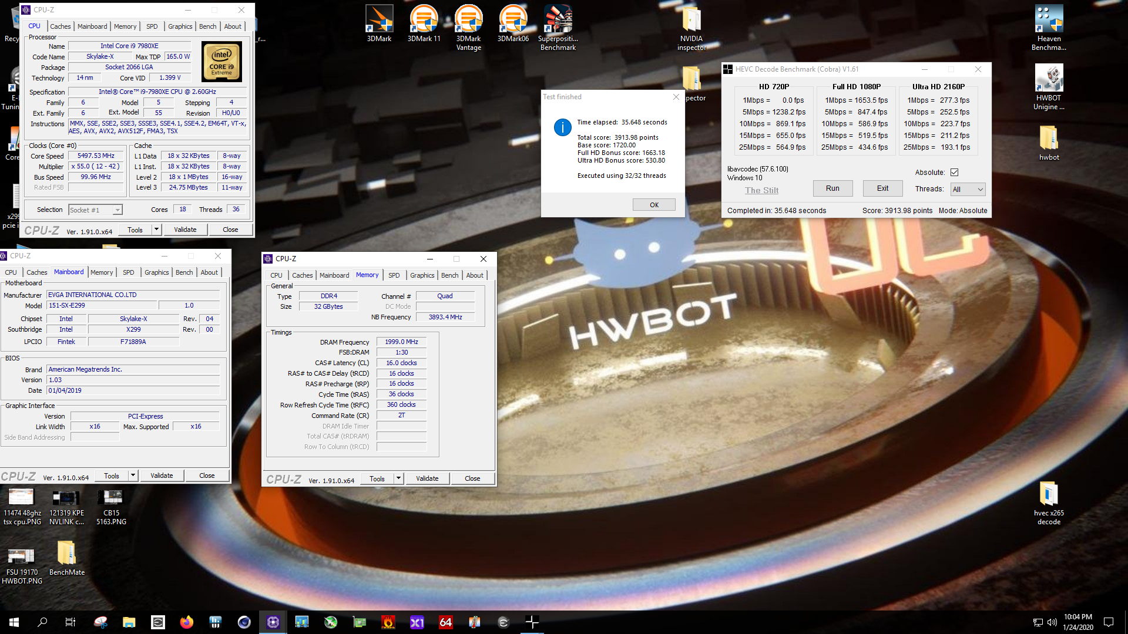Screen dimensions: 1128x634
Task: Click the BIOS Date field 01/04/2019
Action: [133, 390]
